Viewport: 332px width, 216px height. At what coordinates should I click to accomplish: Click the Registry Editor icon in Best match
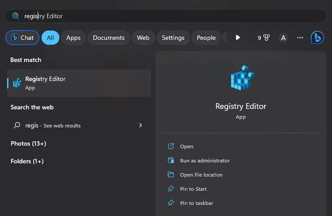17,83
